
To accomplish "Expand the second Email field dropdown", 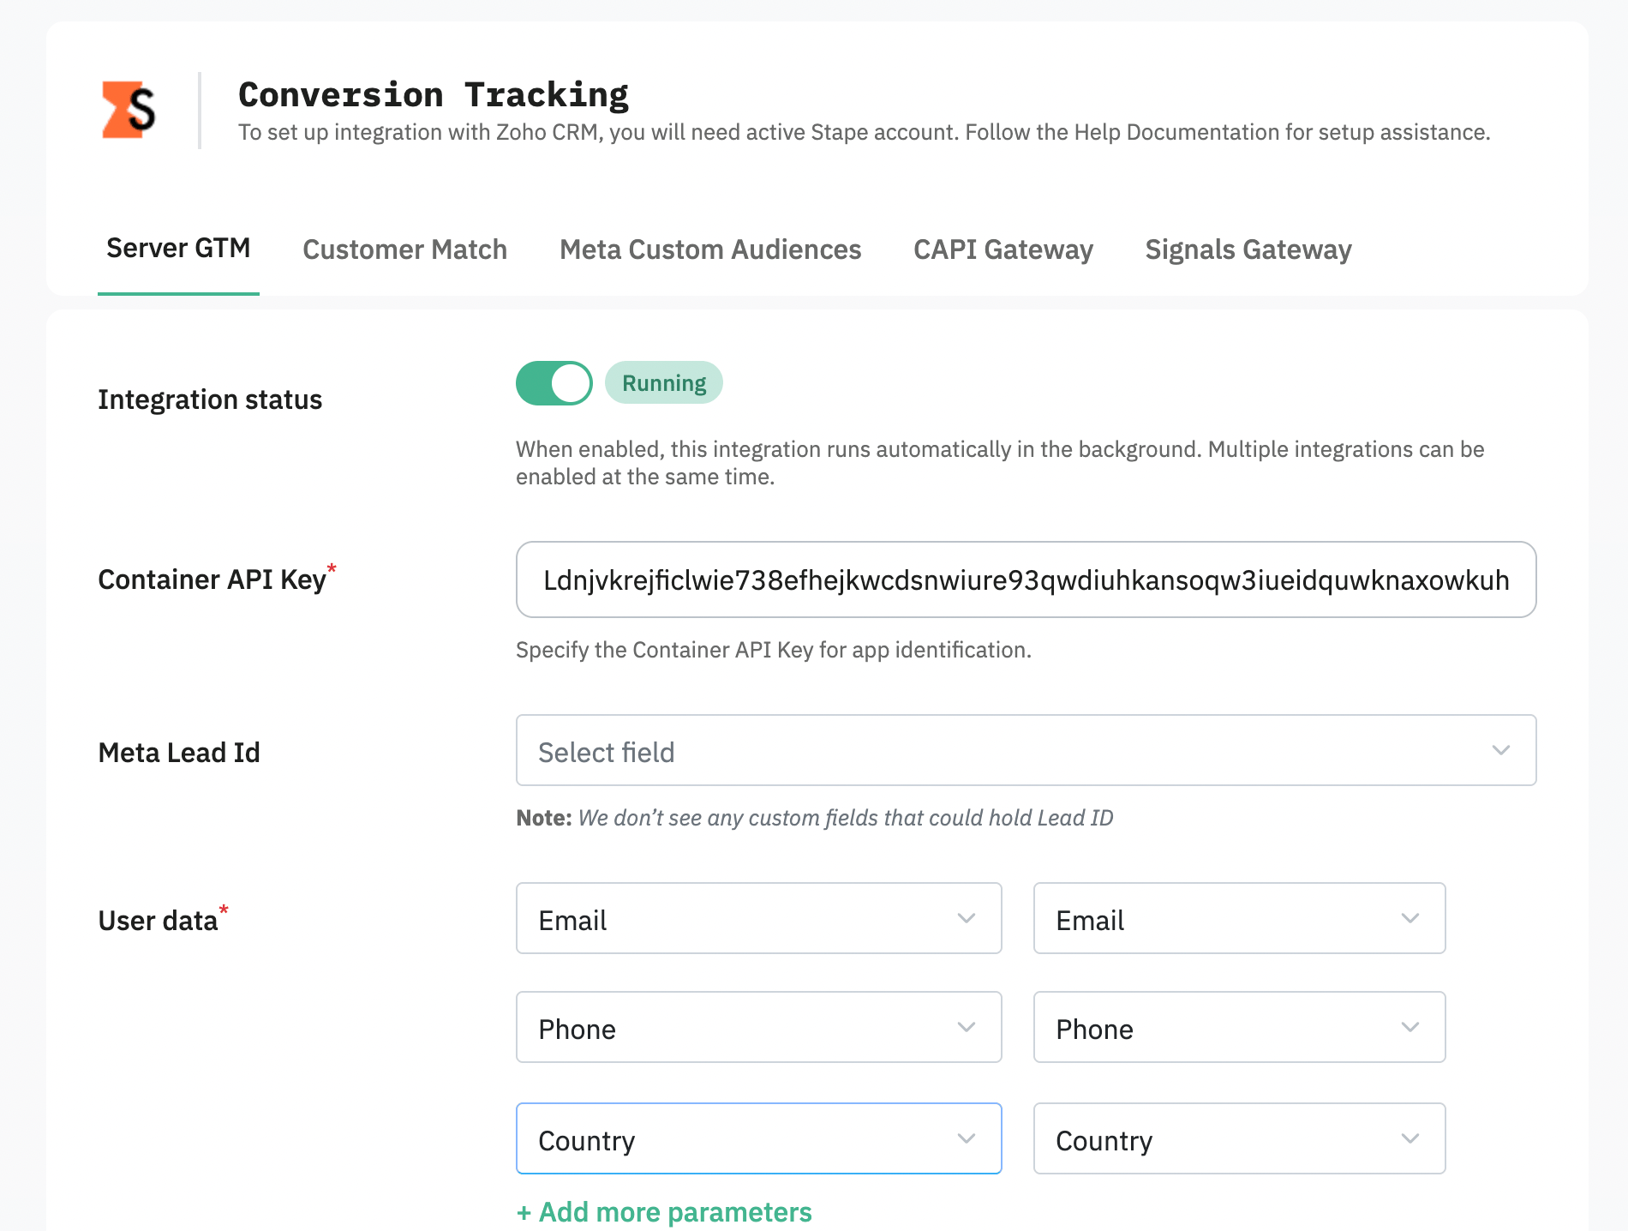I will click(x=1239, y=918).
